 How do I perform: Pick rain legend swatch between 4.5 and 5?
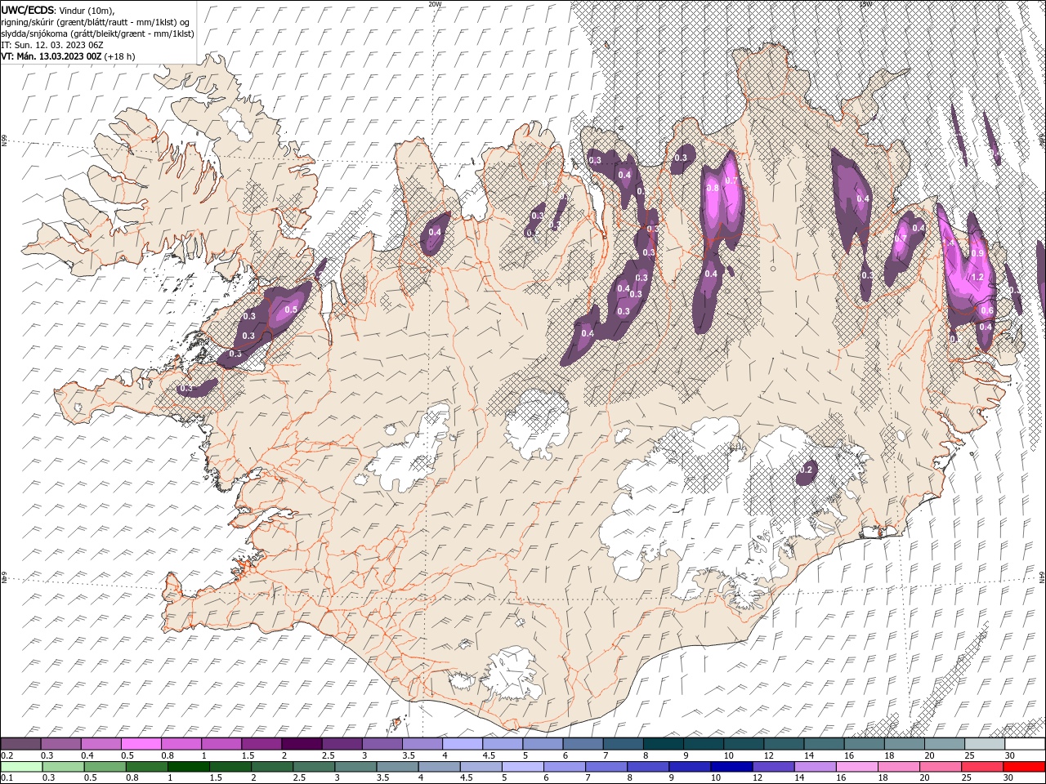click(481, 767)
